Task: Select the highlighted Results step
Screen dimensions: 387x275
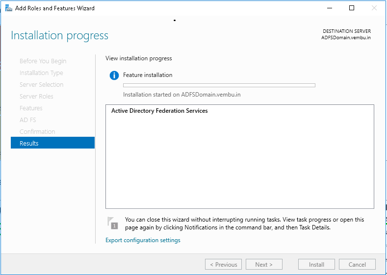Action: 52,143
